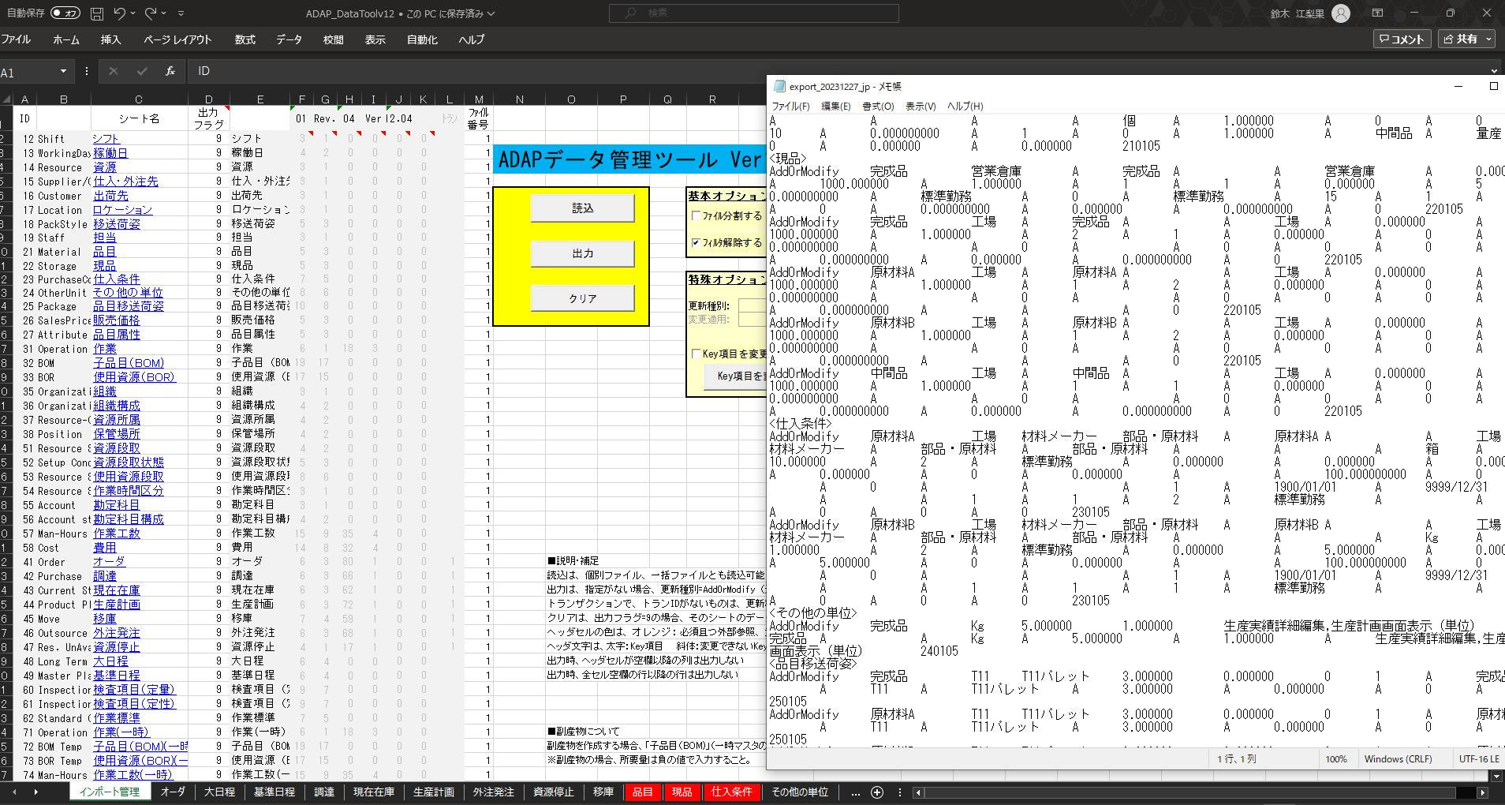Open the シフト hyperlink in the sheet list
The image size is (1505, 805).
(x=108, y=138)
